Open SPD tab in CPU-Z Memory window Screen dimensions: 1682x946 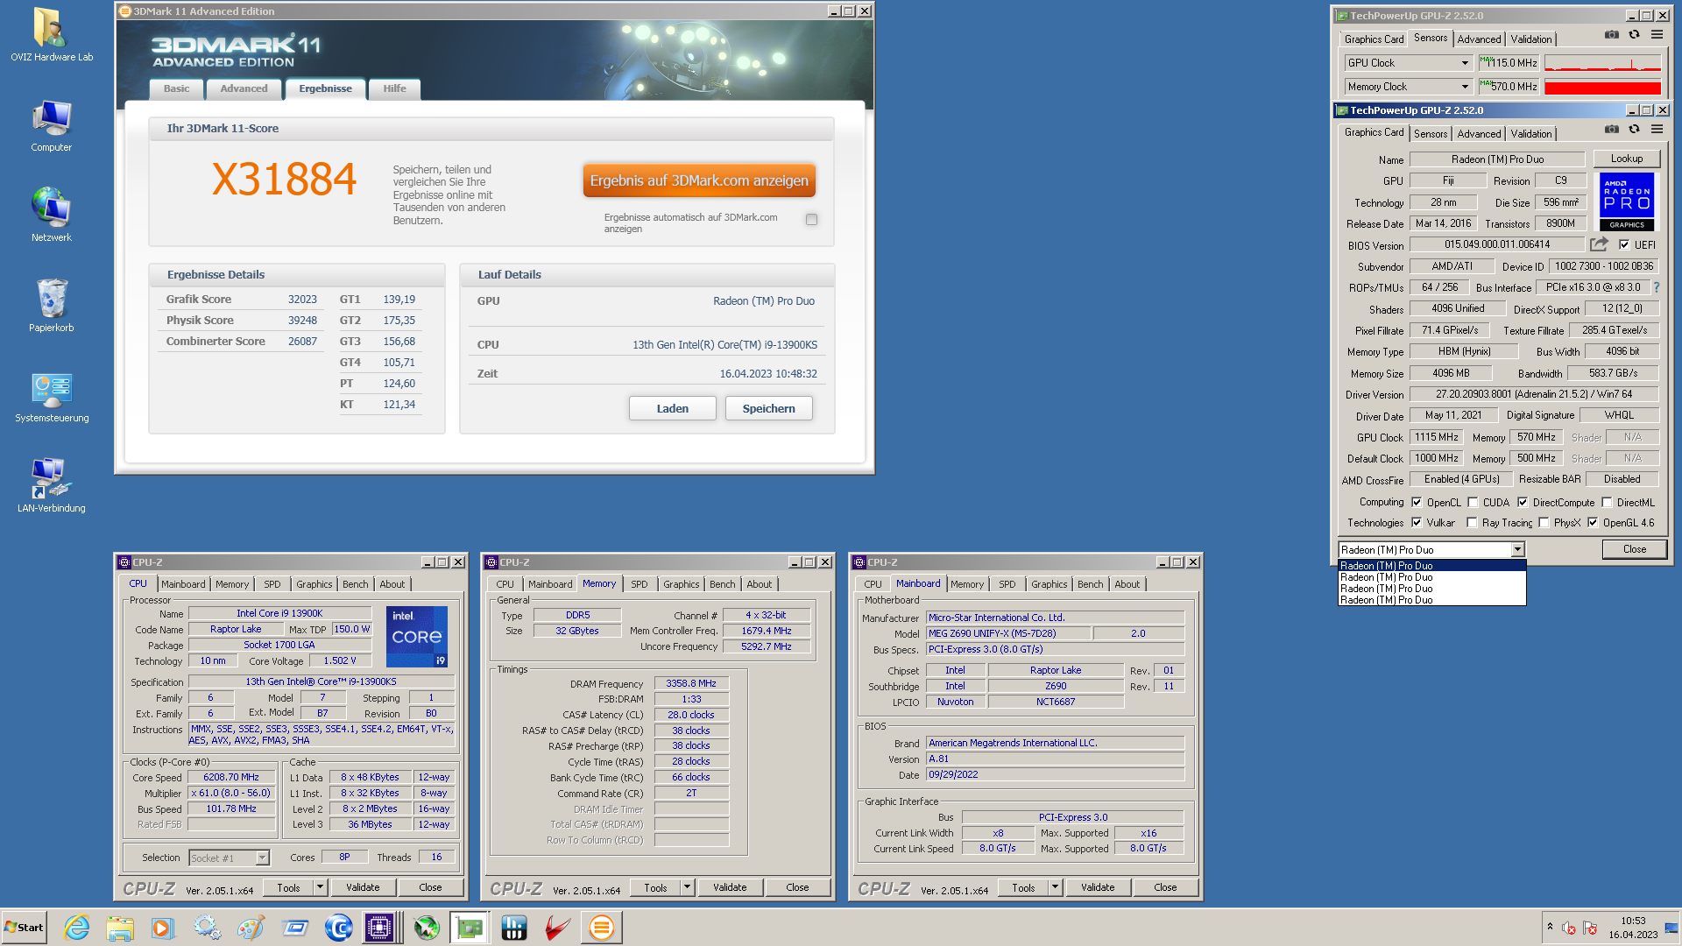coord(640,584)
